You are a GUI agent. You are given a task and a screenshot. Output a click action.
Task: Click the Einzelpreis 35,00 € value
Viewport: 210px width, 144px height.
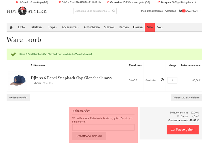(x=133, y=80)
